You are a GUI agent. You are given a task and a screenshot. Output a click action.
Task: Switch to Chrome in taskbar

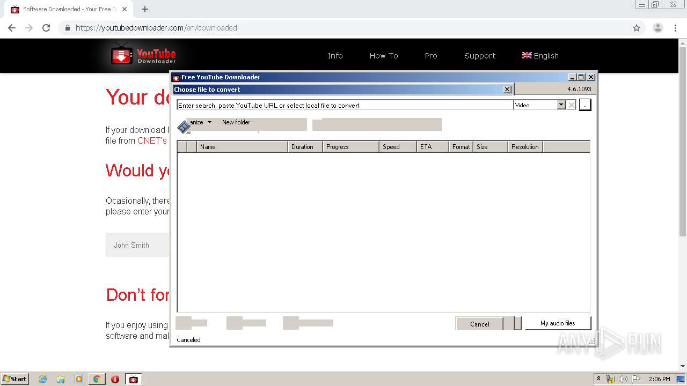[97, 379]
